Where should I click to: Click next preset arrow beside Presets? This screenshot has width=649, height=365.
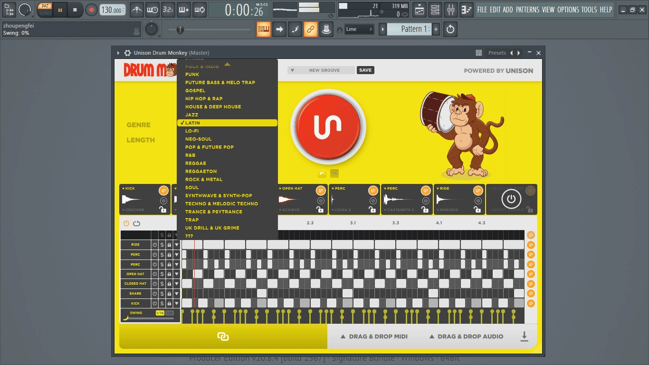click(x=518, y=53)
